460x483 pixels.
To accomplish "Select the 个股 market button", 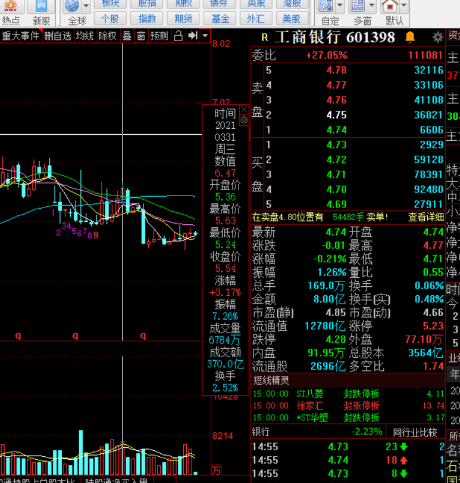I will click(110, 19).
